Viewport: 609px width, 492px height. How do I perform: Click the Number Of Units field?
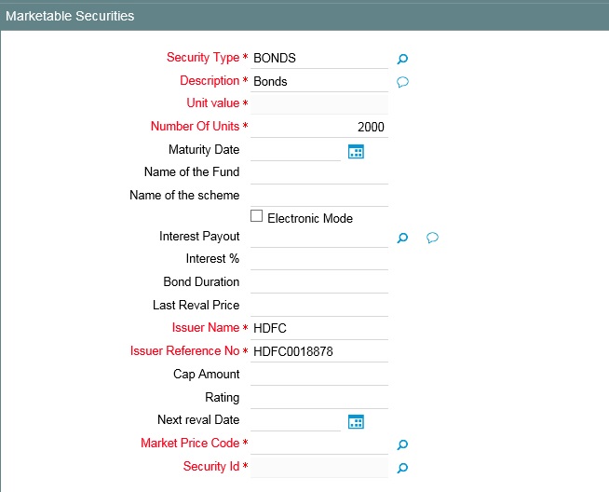(318, 127)
